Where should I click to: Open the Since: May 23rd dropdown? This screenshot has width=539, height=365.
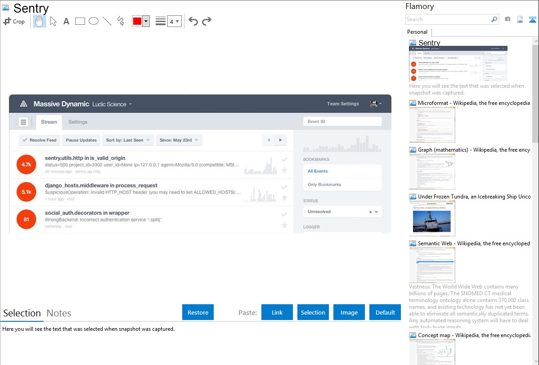click(x=179, y=140)
